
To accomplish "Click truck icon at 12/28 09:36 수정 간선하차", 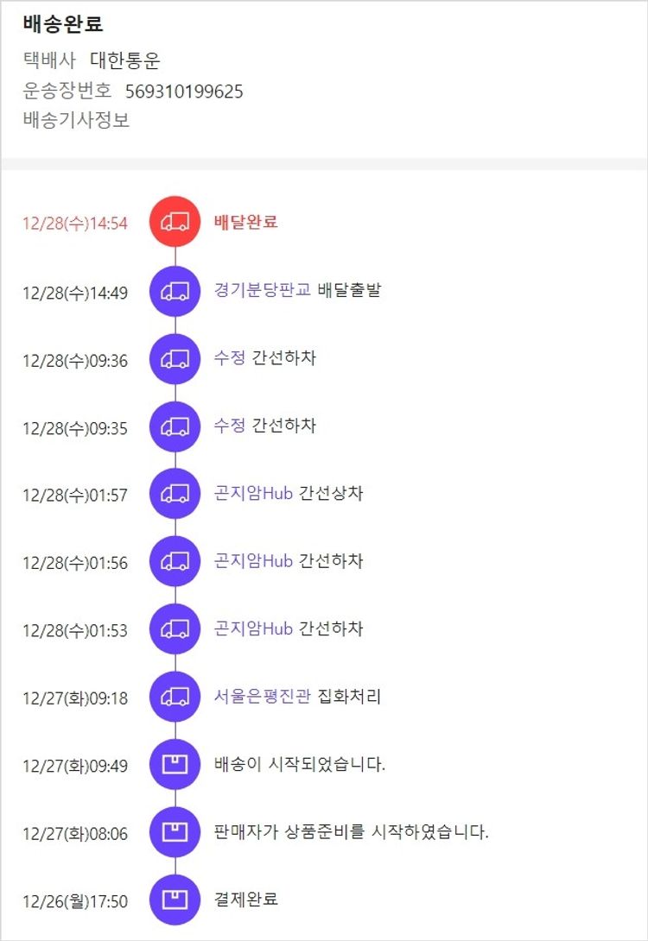I will [x=175, y=358].
